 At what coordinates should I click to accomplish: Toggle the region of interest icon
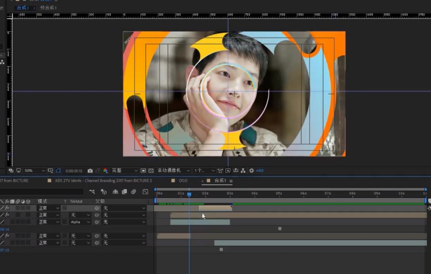click(143, 171)
